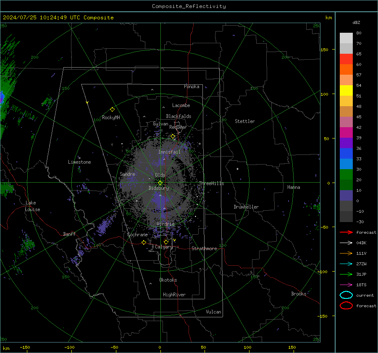Image resolution: width=378 pixels, height=353 pixels.
Task: Click the Olds city label
Action: click(160, 175)
